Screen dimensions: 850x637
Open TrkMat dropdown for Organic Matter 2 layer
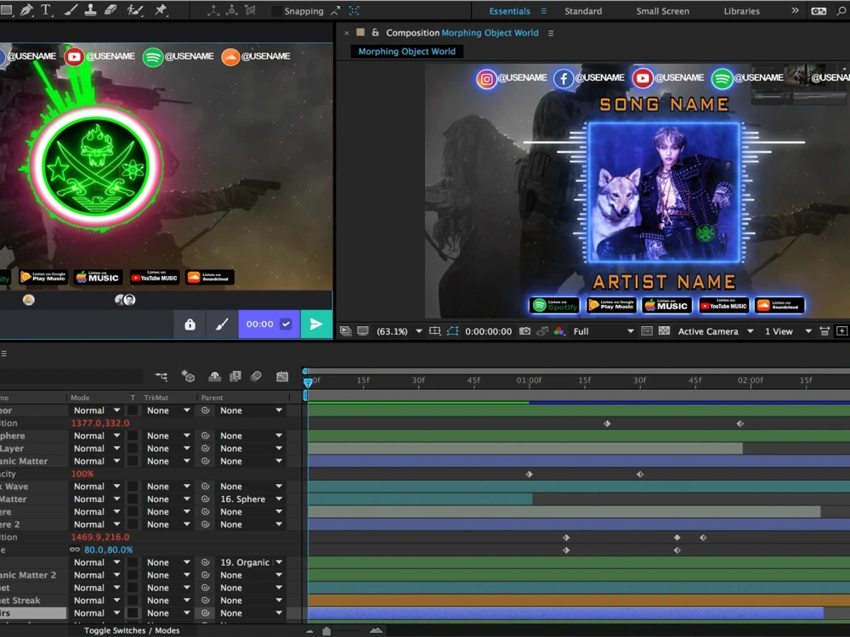(x=168, y=575)
